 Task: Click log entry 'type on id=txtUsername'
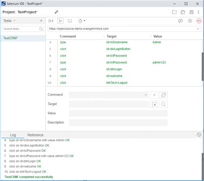pos(37,140)
